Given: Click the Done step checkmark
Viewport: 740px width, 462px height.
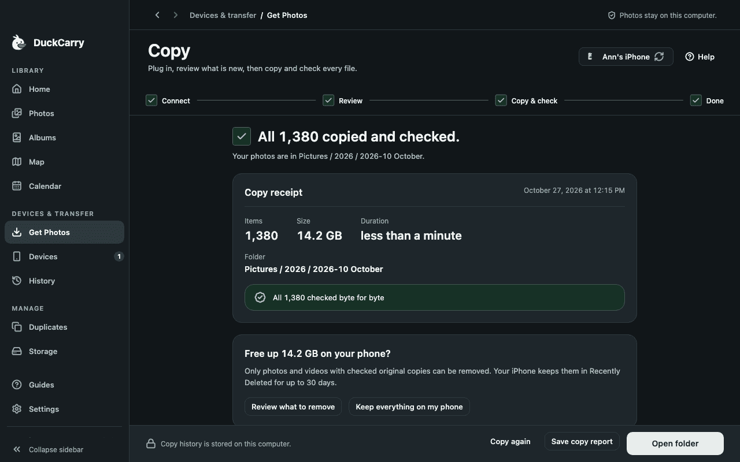Looking at the screenshot, I should (695, 100).
